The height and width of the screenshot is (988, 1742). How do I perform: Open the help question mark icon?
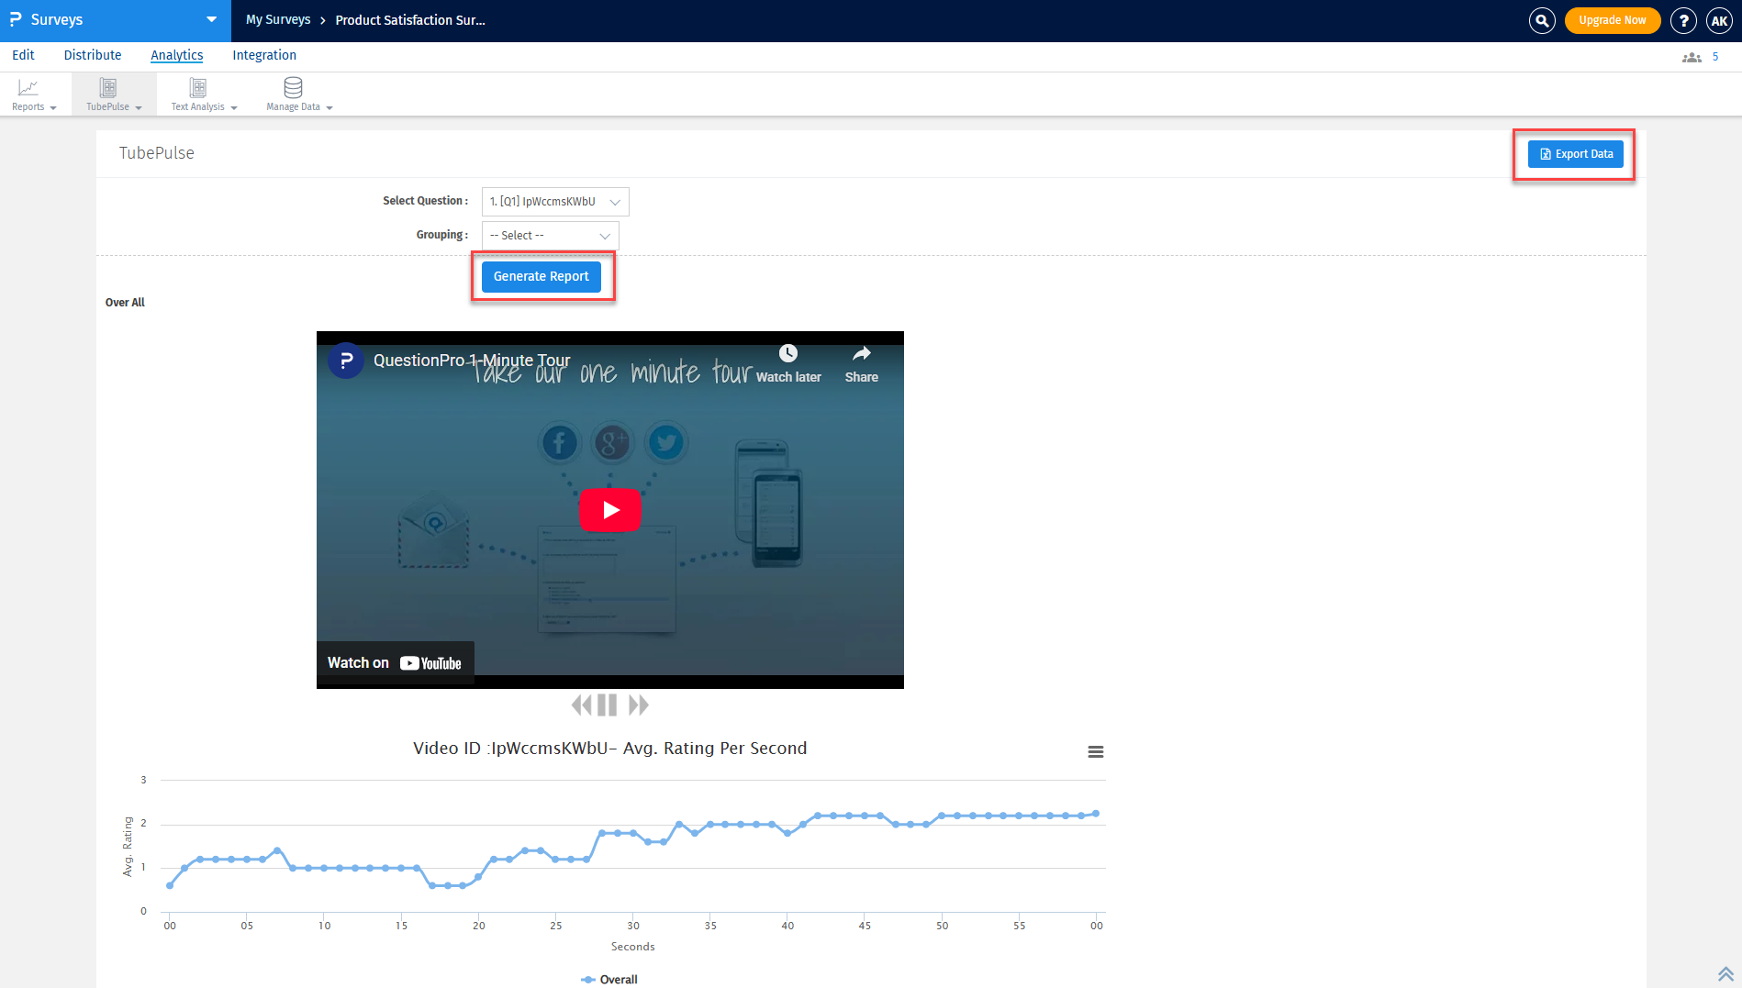[1683, 20]
